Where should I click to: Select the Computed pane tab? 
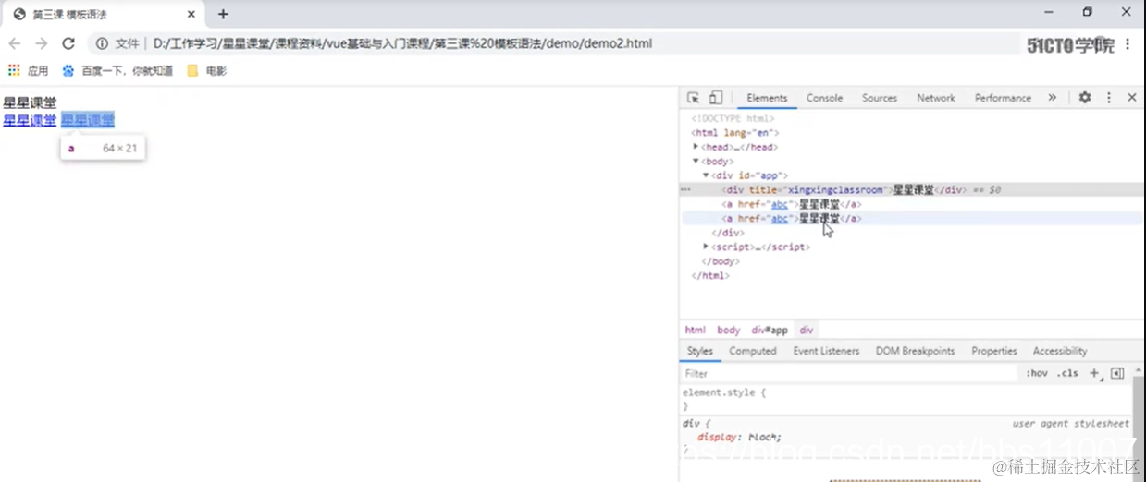(753, 351)
